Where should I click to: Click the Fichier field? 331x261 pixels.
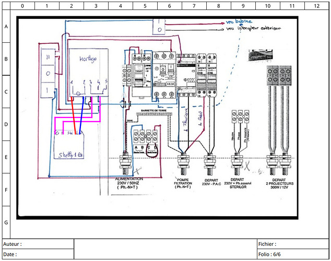click(x=293, y=244)
